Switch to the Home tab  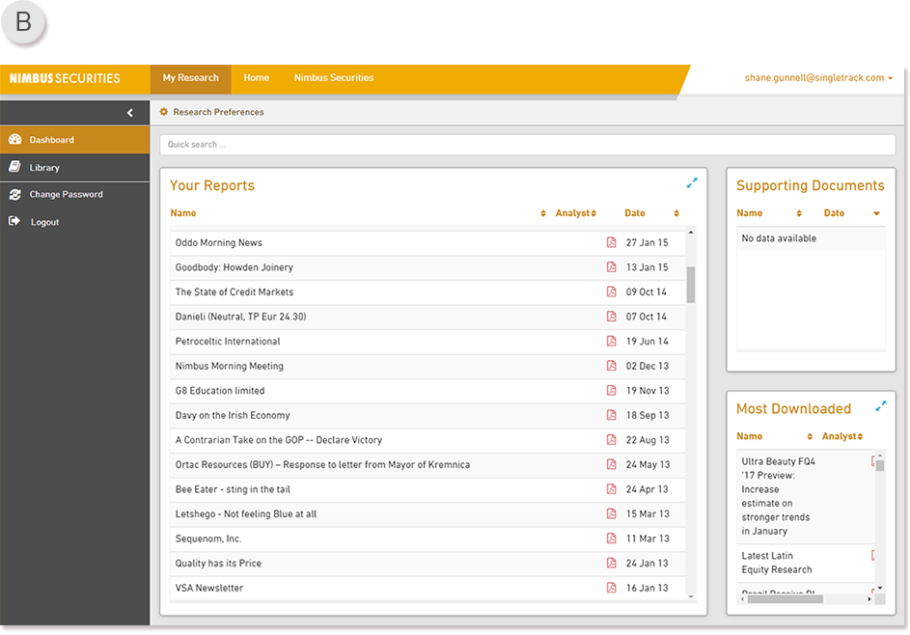pyautogui.click(x=256, y=78)
